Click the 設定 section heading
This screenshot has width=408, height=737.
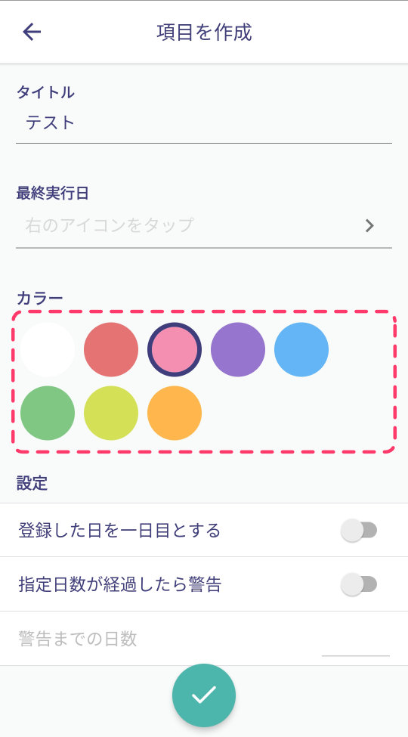point(32,483)
